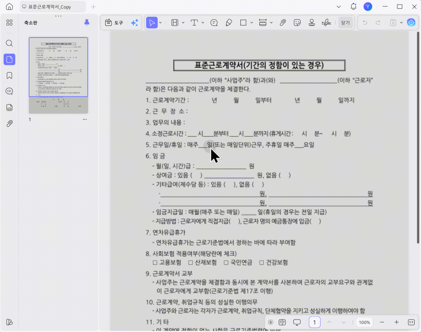
Task: Launch the AI sparkle assistant
Action: (134, 23)
